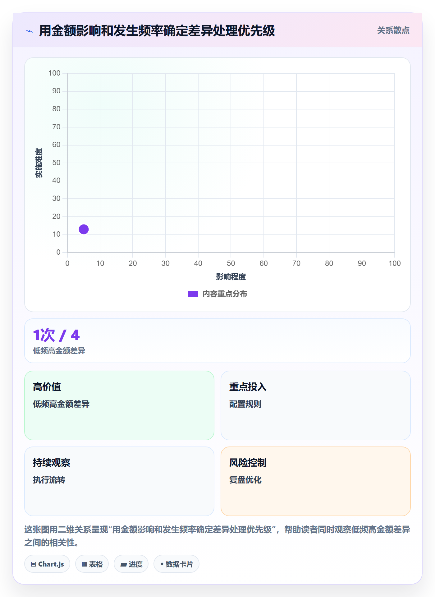The width and height of the screenshot is (435, 597).
Task: Click 配置规则 text in the 重点投入 card
Action: [x=245, y=404]
